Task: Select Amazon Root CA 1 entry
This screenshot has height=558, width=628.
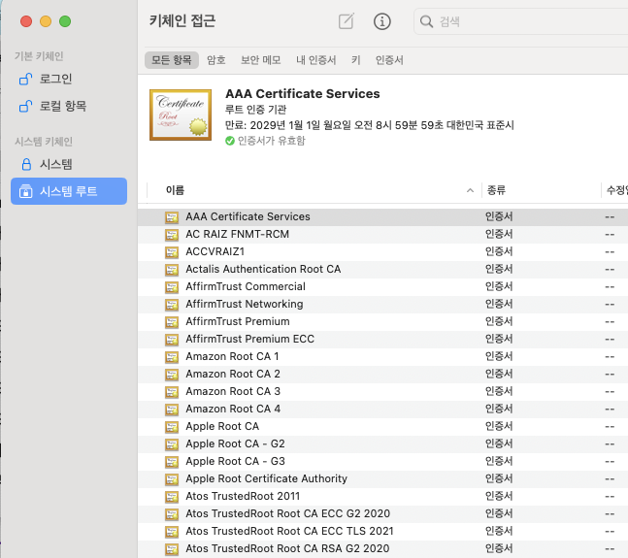Action: coord(232,356)
